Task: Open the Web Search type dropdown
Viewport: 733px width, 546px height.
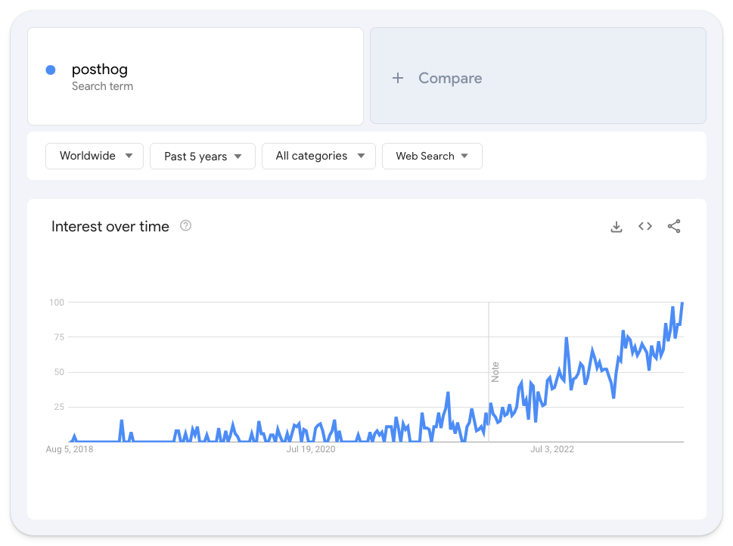Action: [432, 156]
